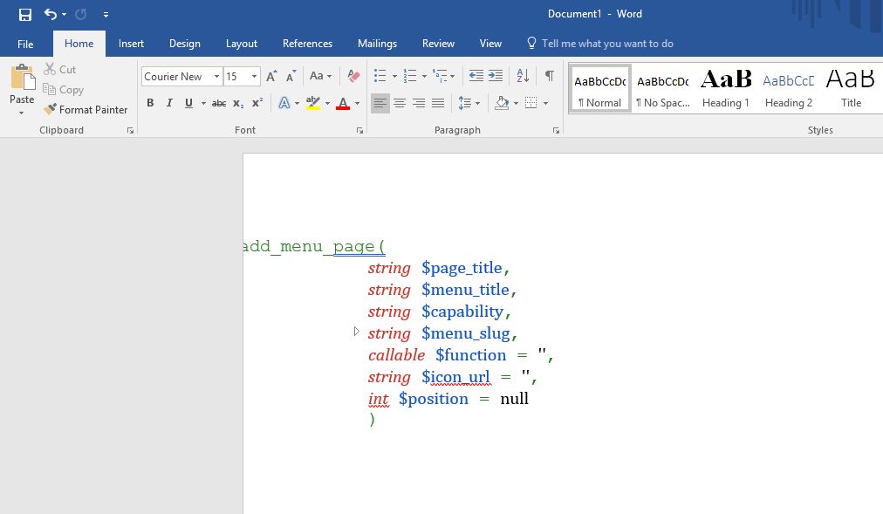Screen dimensions: 883x514
Task: Expand the Paste options arrow
Action: tap(22, 113)
